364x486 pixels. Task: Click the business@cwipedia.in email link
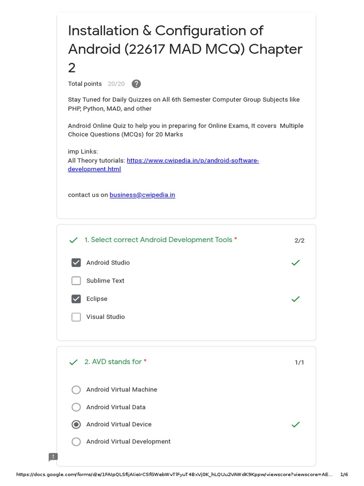tap(142, 195)
